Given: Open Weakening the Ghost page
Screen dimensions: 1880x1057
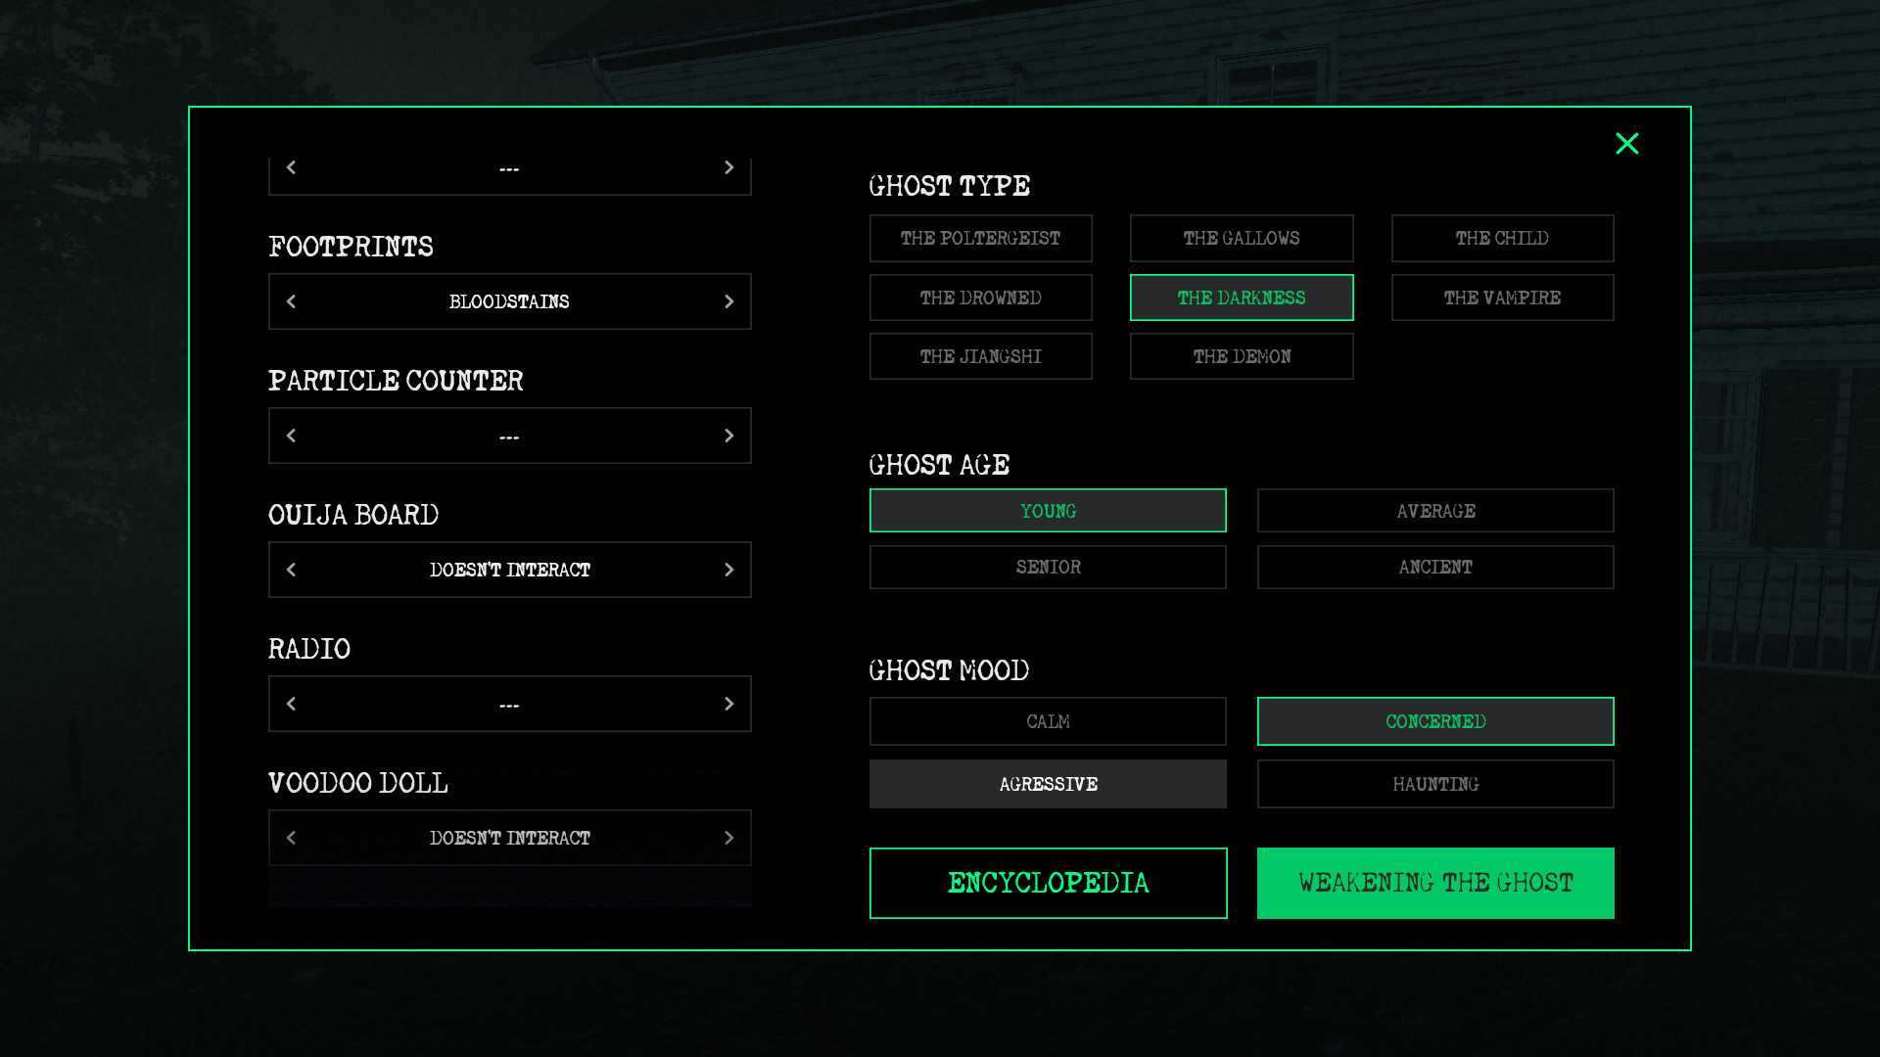Looking at the screenshot, I should coord(1434,883).
